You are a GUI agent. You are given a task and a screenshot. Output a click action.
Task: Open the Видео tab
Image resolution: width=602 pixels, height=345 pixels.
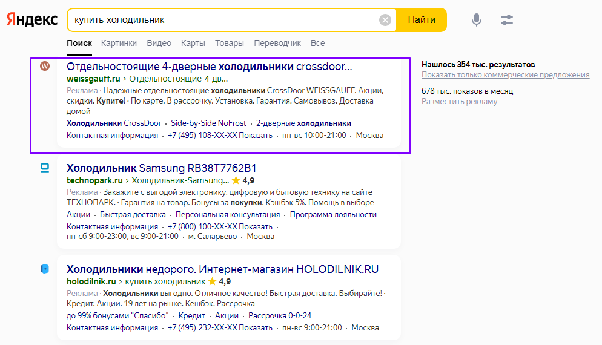click(x=159, y=43)
